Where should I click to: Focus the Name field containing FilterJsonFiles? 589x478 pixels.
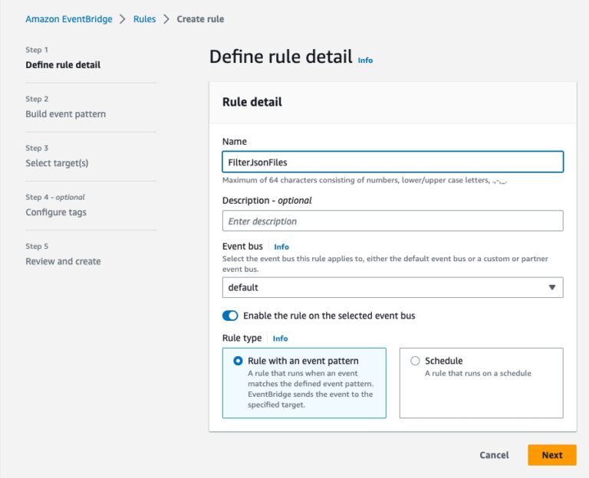tap(393, 162)
